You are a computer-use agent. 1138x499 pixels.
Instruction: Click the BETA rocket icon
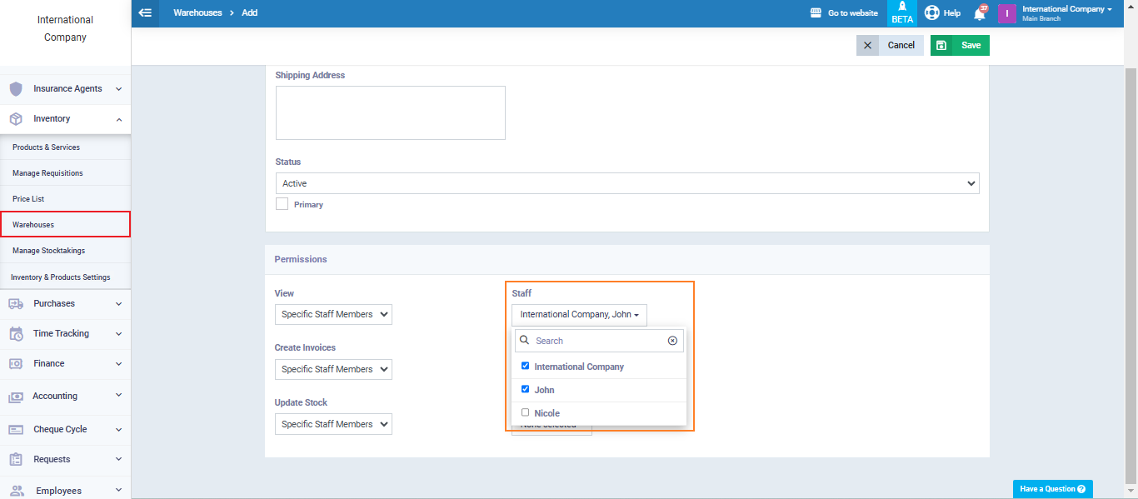[x=902, y=7]
